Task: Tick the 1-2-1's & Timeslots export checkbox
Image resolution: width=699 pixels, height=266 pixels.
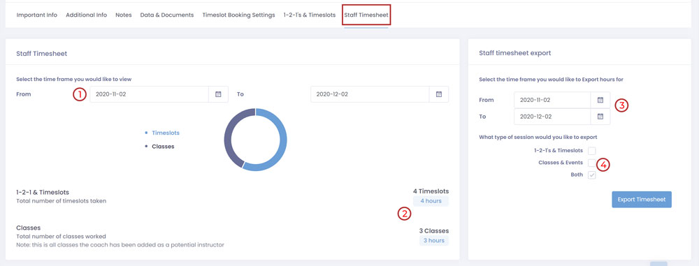Action: (x=591, y=151)
